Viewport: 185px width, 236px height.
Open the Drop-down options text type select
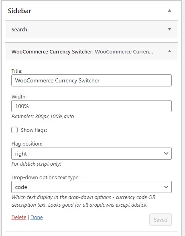point(91,187)
